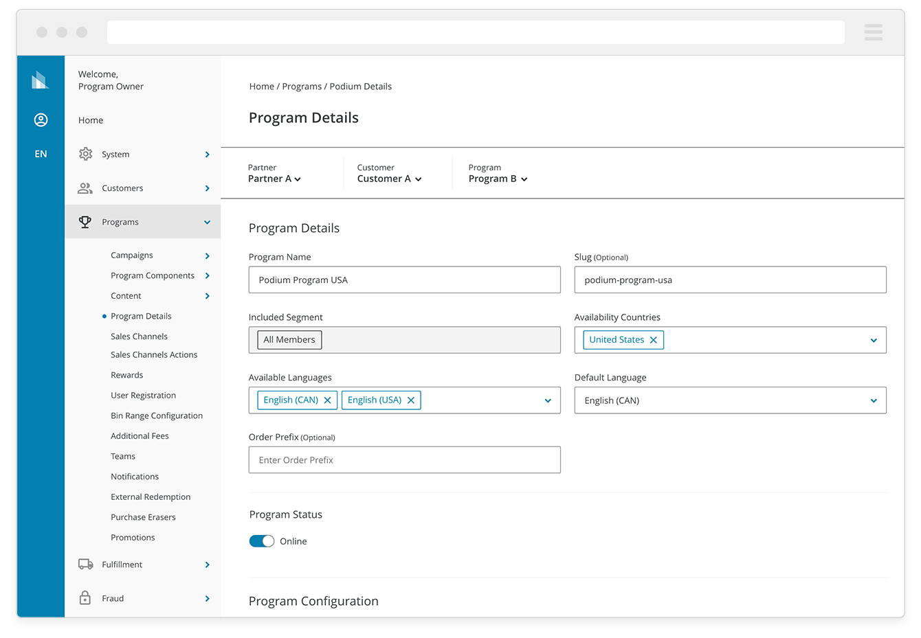
Task: Open Purchase Erasers menu item
Action: click(x=143, y=517)
